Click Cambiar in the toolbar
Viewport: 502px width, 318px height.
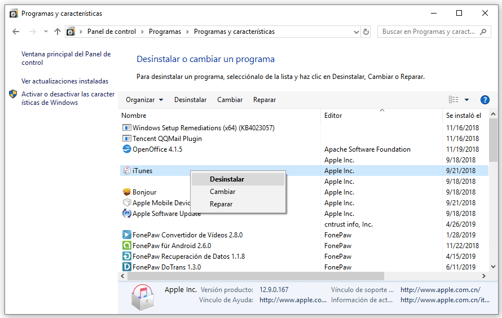coord(230,100)
